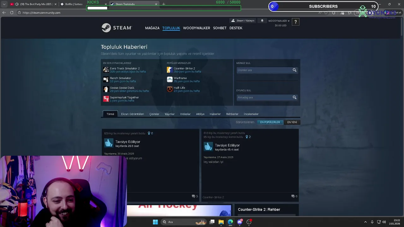The width and height of the screenshot is (404, 227).
Task: Open File Explorer from the taskbar
Action: tap(221, 222)
